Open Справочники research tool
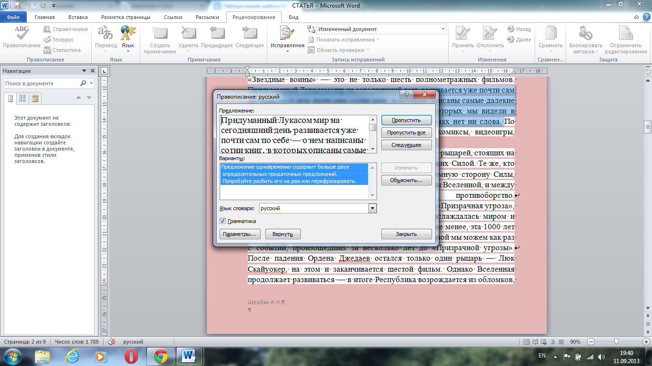652x366 pixels. pos(65,29)
